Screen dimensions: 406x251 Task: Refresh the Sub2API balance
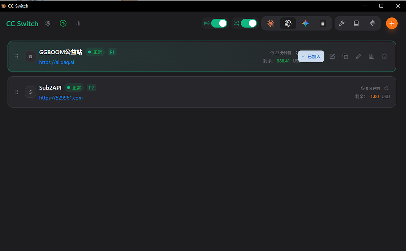click(x=386, y=88)
